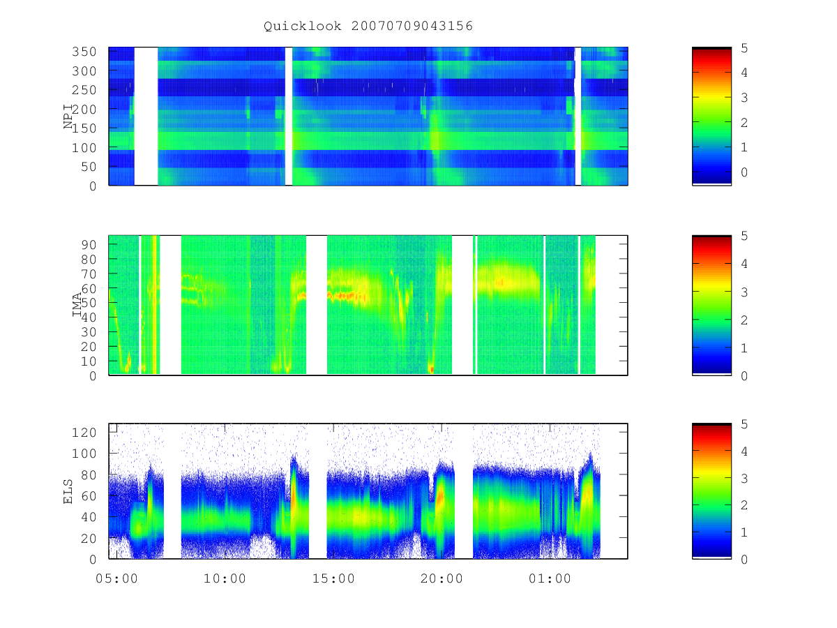The height and width of the screenshot is (628, 837).
Task: Select the NPI spectrogram panel
Action: (x=368, y=116)
